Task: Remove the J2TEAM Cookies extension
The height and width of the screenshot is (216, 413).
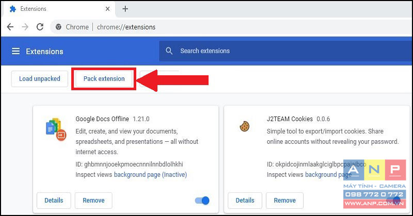Action: tap(285, 201)
